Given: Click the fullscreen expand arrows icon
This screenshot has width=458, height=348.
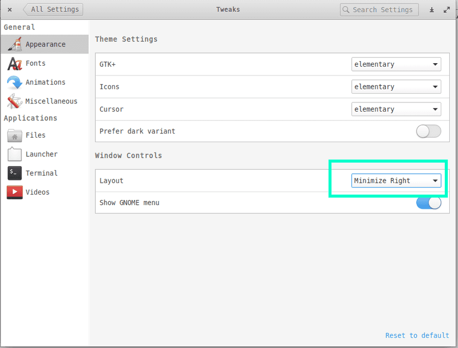Looking at the screenshot, I should click(447, 10).
